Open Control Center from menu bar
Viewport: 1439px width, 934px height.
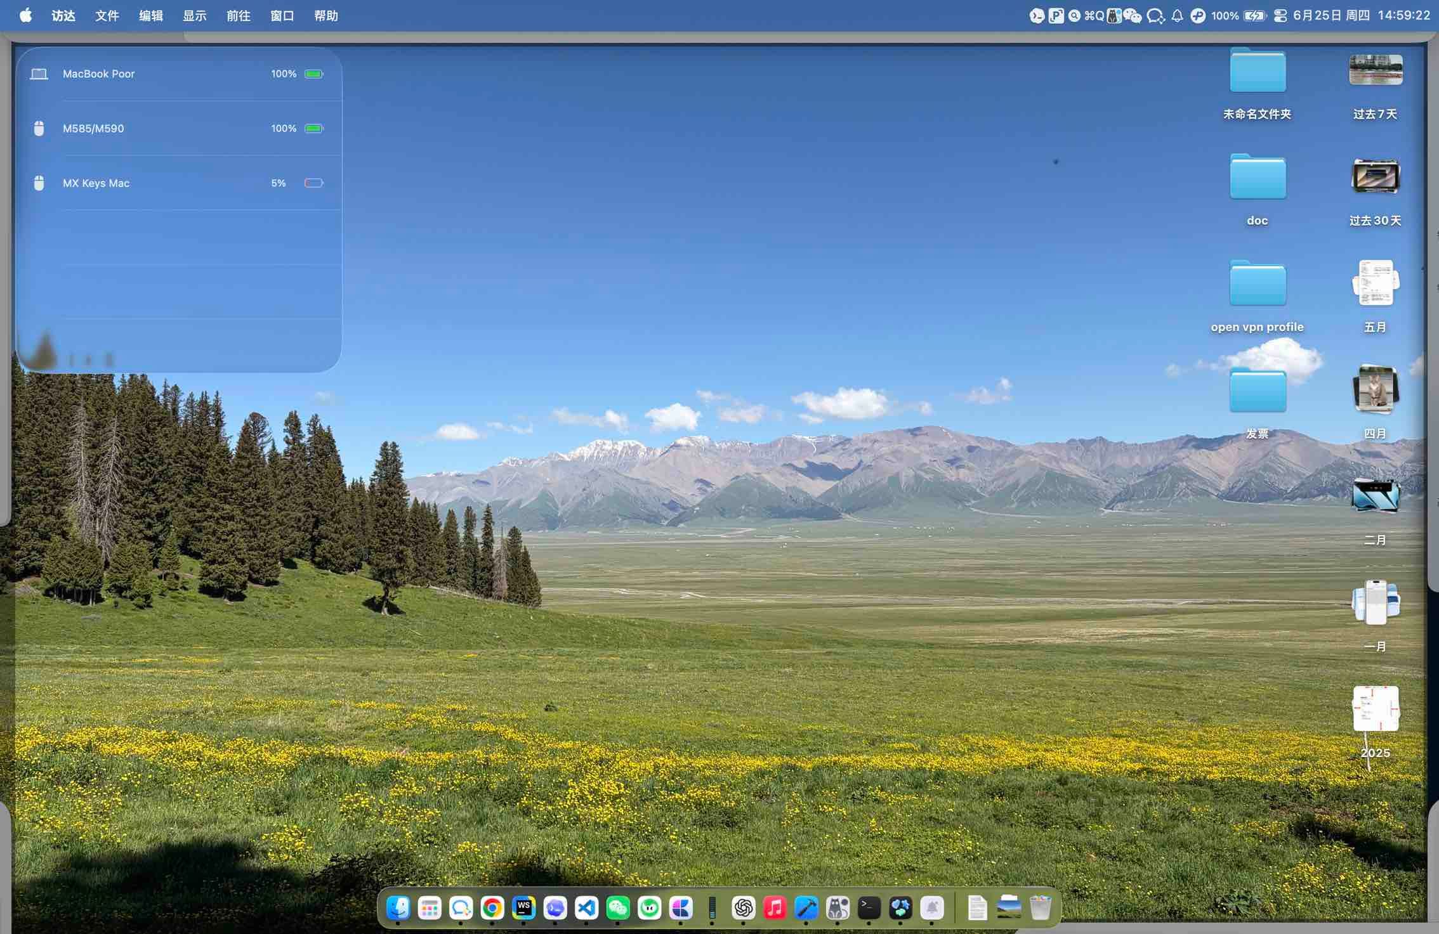(x=1280, y=16)
